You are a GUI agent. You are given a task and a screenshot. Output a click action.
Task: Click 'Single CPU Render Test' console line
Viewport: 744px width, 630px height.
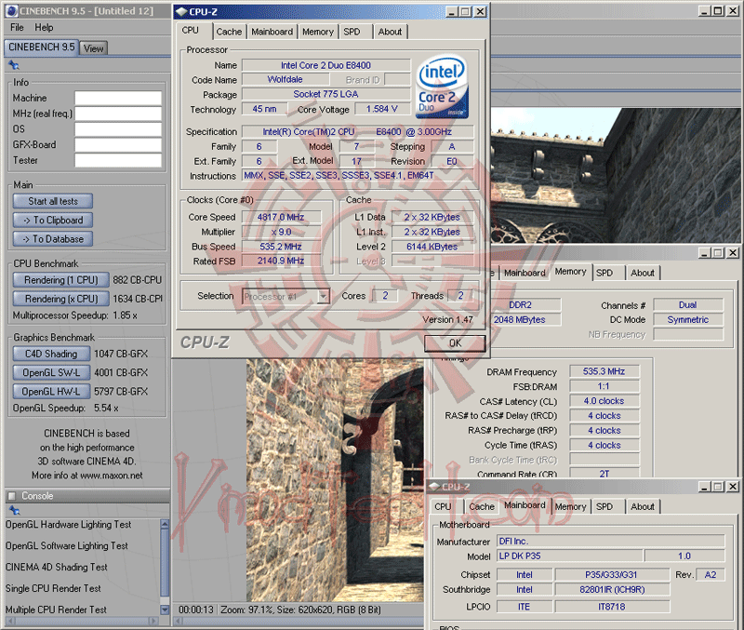53,589
